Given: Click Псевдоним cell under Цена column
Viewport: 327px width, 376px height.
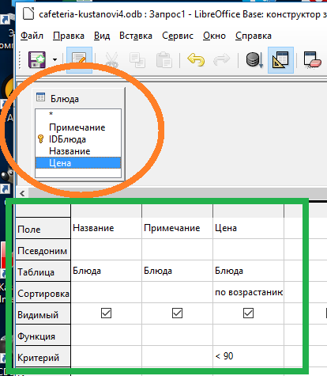Looking at the screenshot, I should 248,249.
